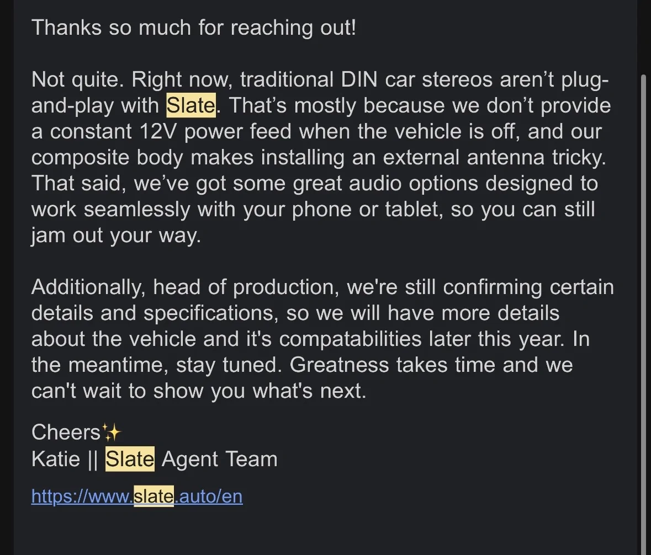Click the word "specifications"
This screenshot has width=651, height=555.
(x=208, y=313)
